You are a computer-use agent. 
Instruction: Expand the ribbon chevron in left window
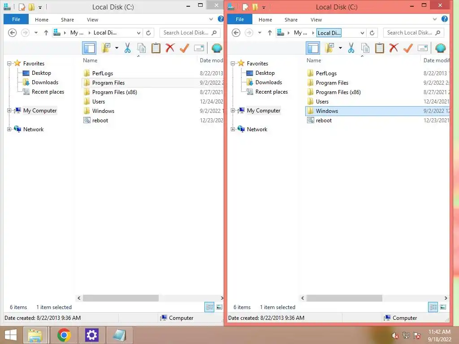click(211, 19)
